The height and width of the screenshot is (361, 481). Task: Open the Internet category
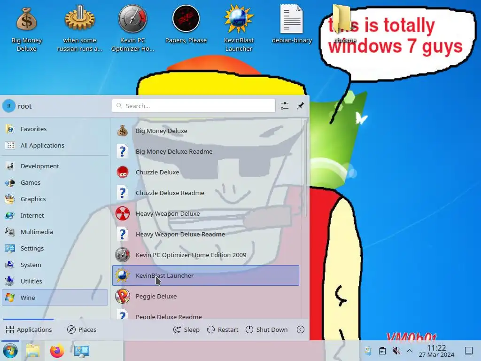pos(55,215)
